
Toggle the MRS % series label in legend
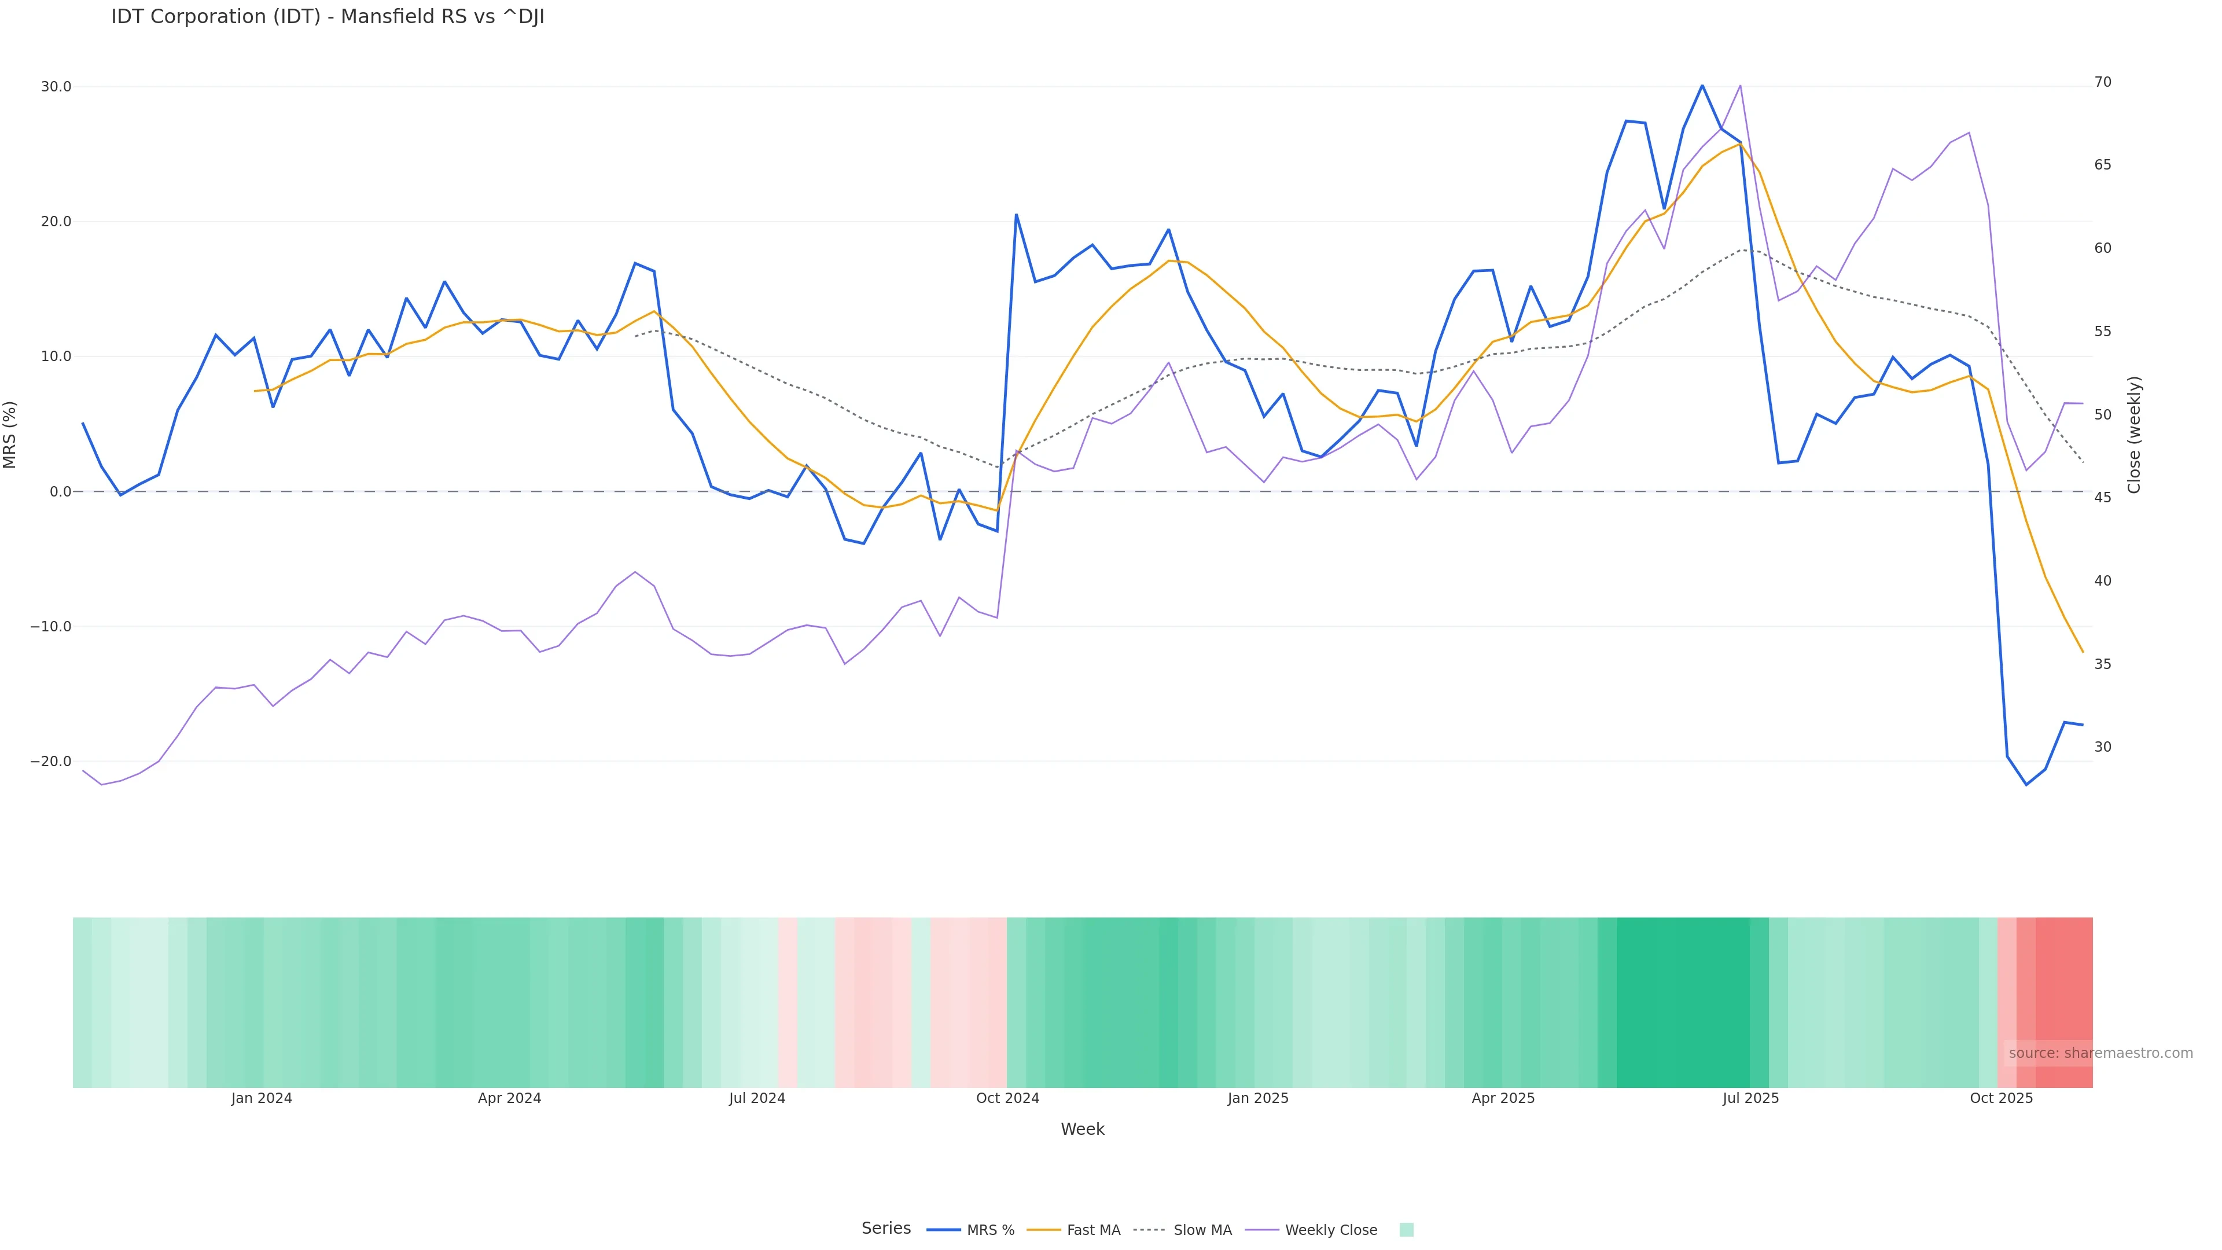(x=990, y=1230)
